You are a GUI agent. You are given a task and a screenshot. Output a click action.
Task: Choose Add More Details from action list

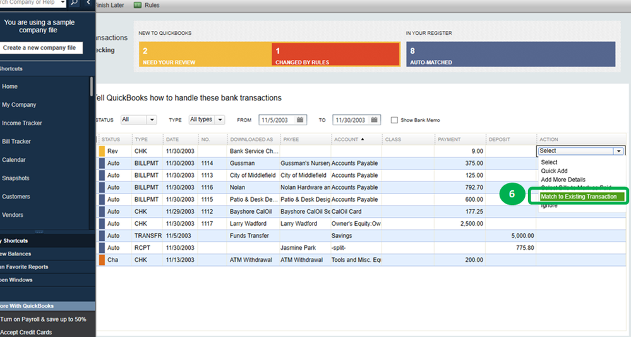coord(563,180)
